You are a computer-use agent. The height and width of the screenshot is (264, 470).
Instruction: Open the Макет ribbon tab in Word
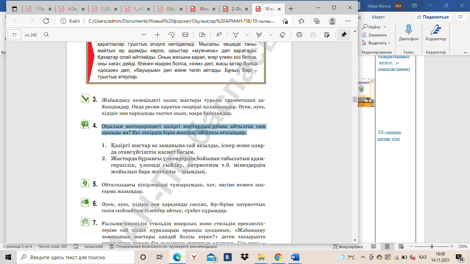coord(378,17)
